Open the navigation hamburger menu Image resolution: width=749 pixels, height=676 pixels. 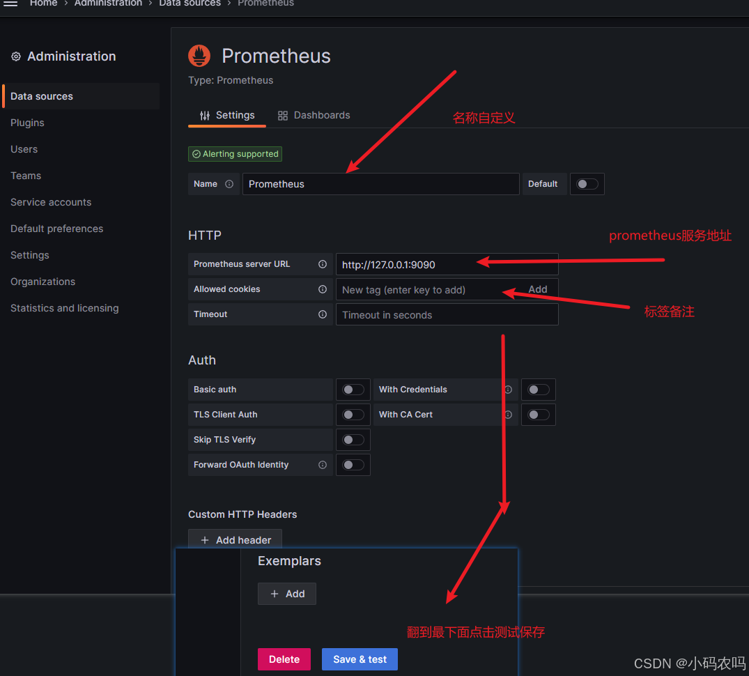(10, 4)
